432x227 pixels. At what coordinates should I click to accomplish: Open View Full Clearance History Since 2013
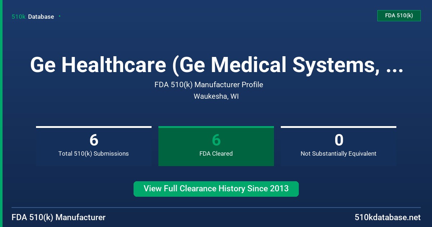(216, 189)
